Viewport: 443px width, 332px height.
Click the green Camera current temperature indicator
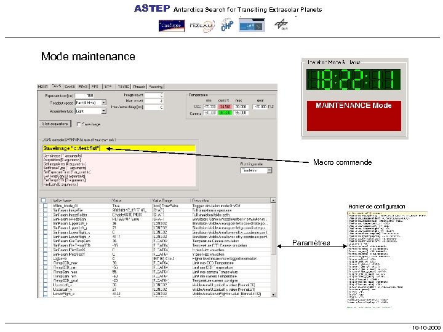225,113
